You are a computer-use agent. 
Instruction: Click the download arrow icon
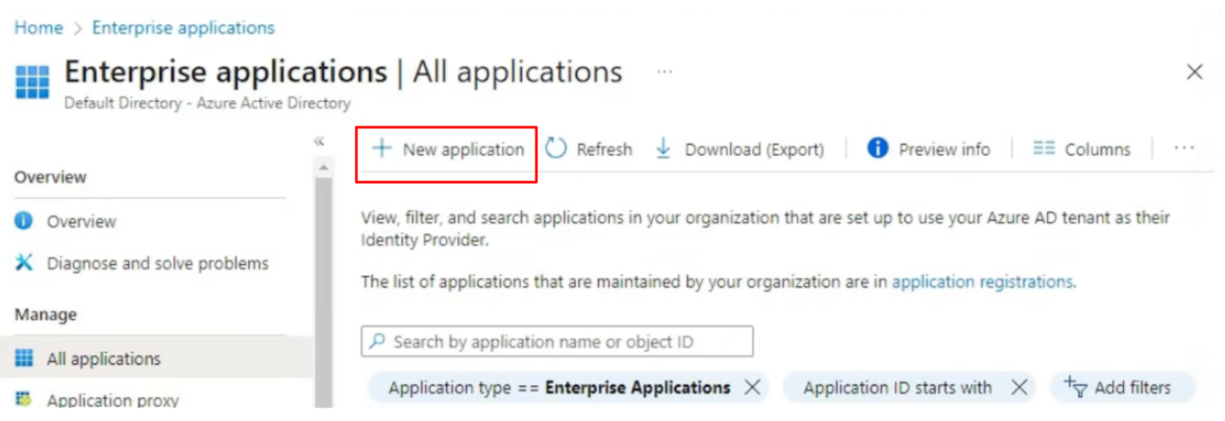tap(663, 148)
